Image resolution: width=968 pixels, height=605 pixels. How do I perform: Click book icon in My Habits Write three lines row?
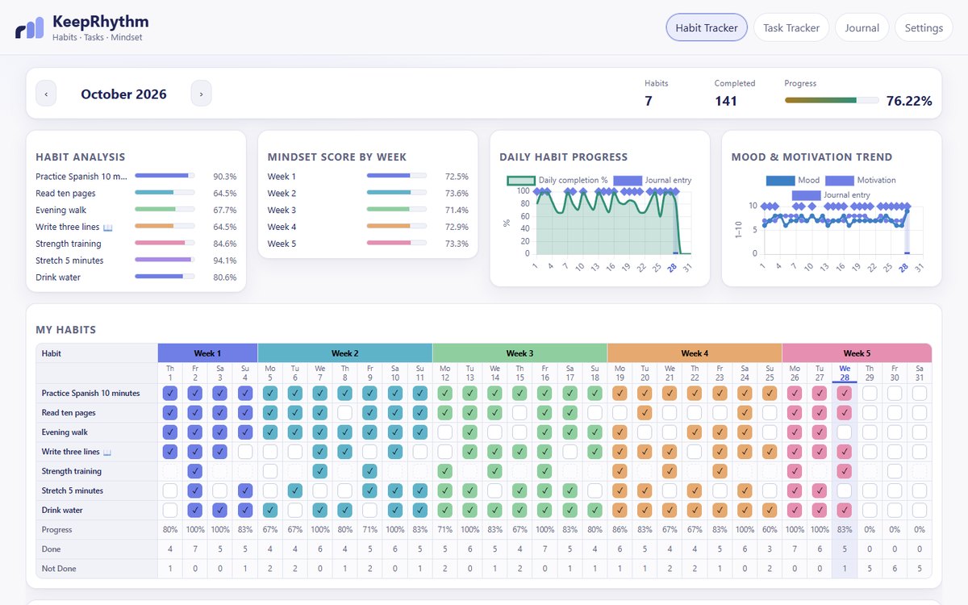click(108, 452)
